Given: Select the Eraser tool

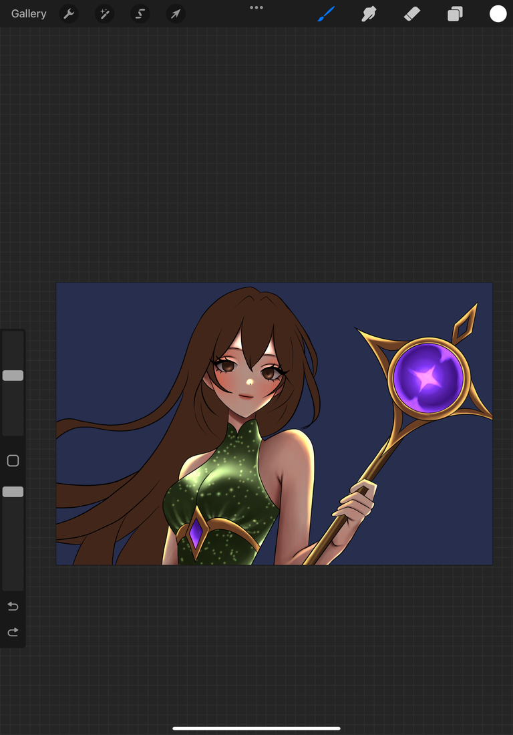Looking at the screenshot, I should pos(412,14).
